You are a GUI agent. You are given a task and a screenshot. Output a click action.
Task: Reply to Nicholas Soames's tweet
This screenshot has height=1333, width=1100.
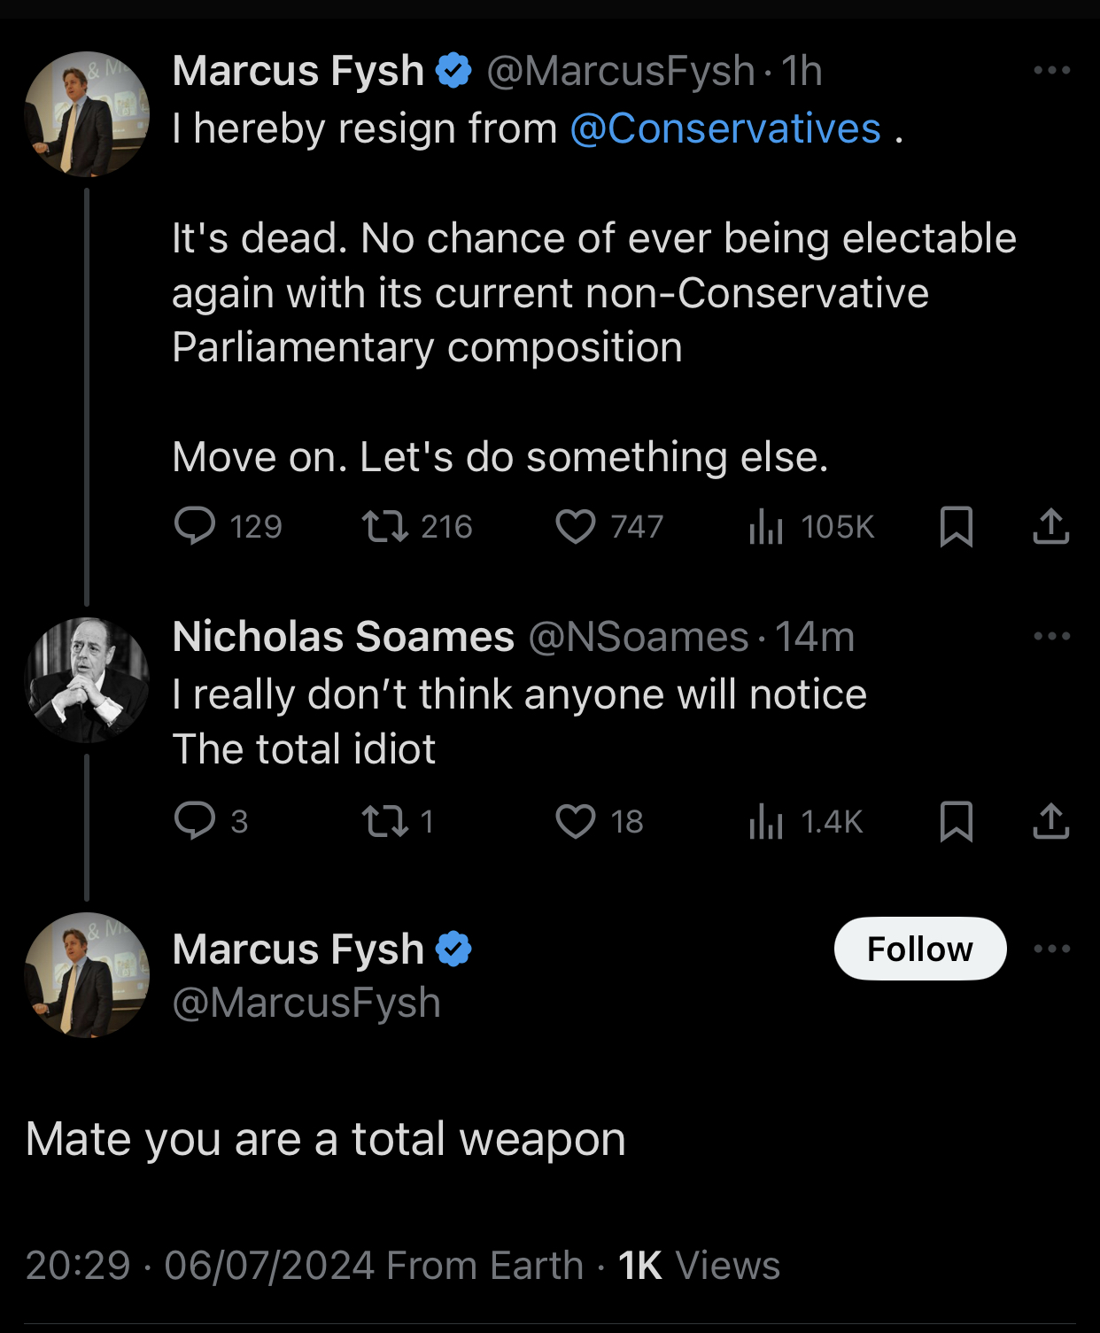pyautogui.click(x=195, y=821)
